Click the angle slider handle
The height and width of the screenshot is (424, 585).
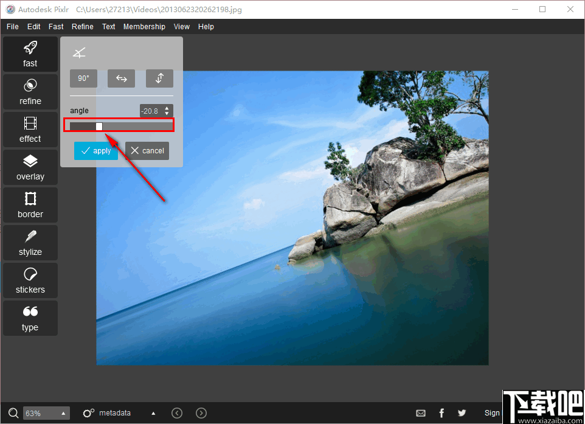pos(99,127)
